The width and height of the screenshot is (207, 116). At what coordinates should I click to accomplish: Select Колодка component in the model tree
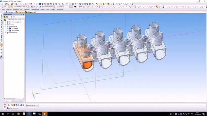point(15,30)
